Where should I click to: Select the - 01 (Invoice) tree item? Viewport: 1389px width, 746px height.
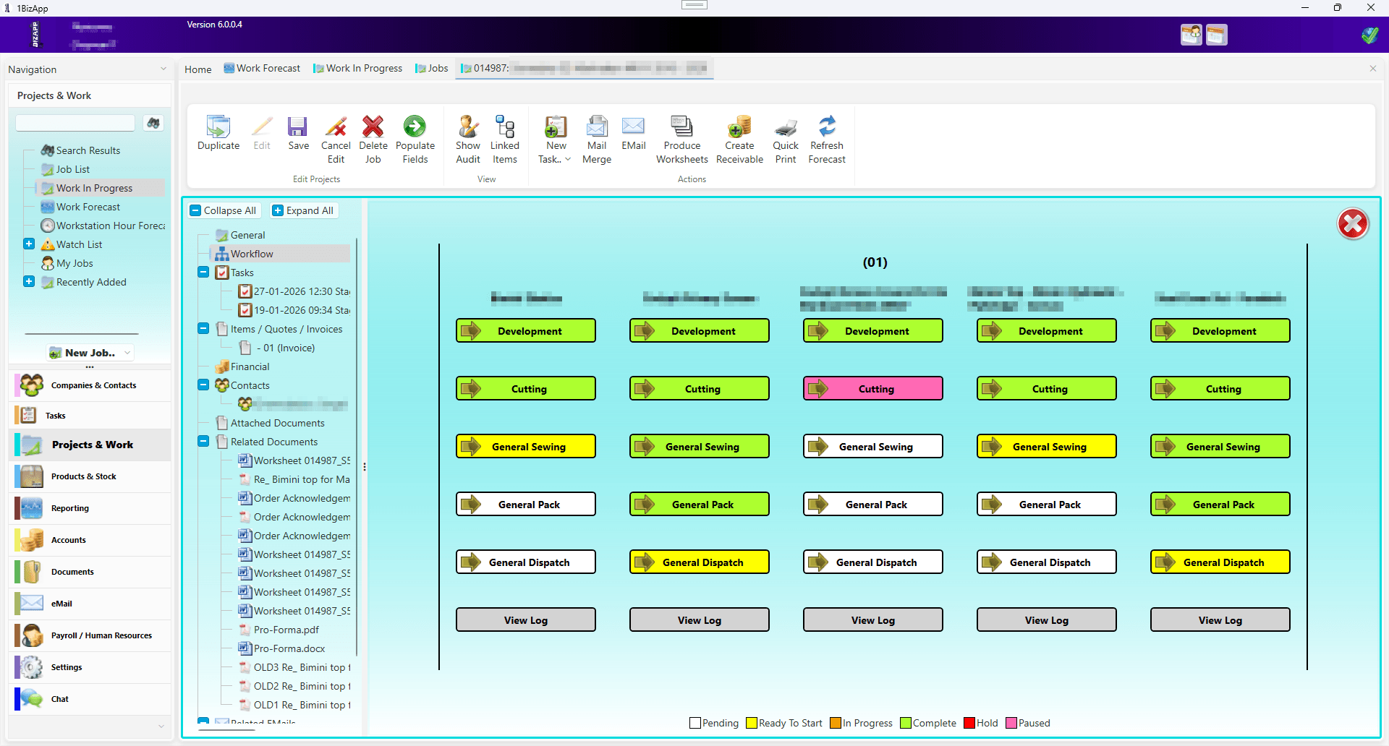[285, 348]
